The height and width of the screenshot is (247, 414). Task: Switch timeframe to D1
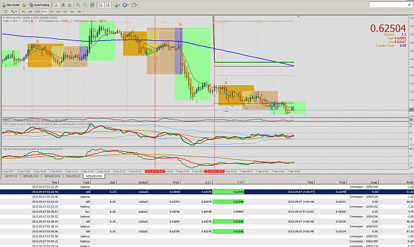tap(65, 12)
